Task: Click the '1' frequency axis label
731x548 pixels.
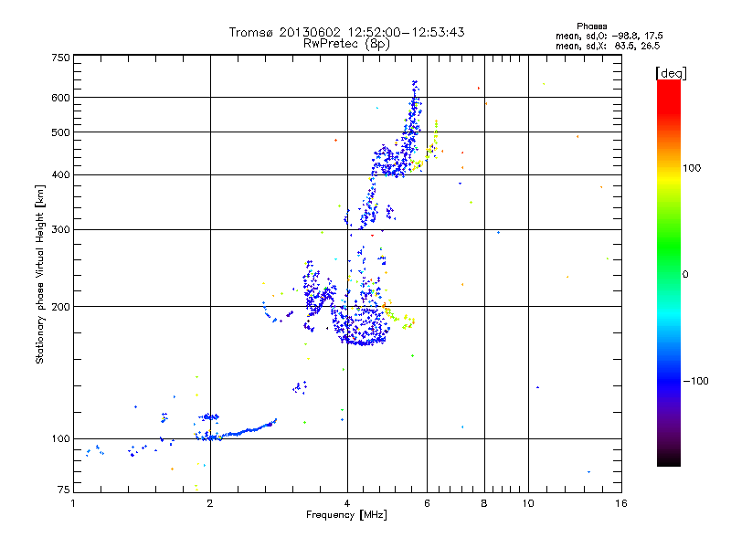Action: point(73,503)
